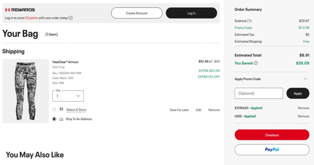The width and height of the screenshot is (314, 165).
Task: Select Ship To An Address radio
Action: click(x=54, y=119)
